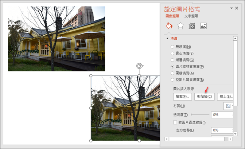Click the rotation handle above selected picture
The height and width of the screenshot is (149, 245).
click(140, 66)
